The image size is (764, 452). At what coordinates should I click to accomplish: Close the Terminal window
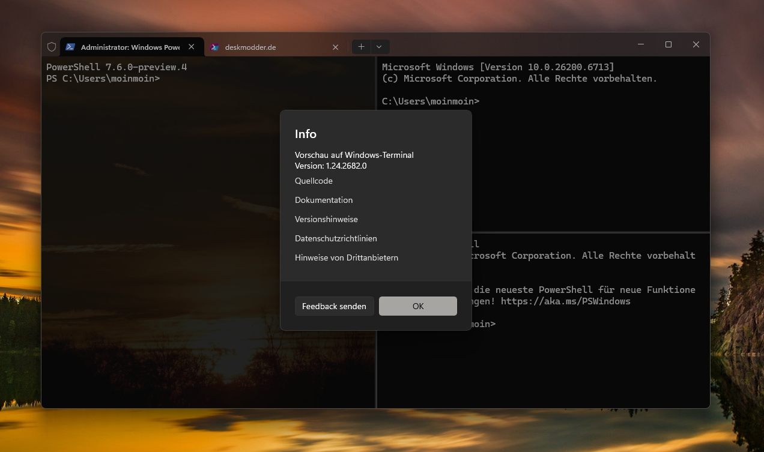pyautogui.click(x=696, y=44)
